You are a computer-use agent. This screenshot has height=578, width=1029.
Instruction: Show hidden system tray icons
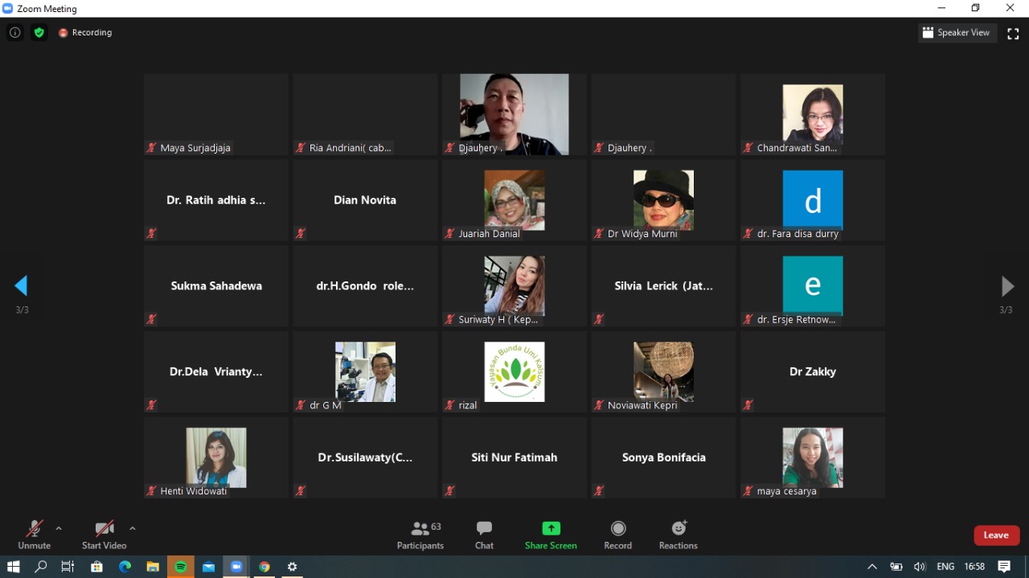[871, 567]
